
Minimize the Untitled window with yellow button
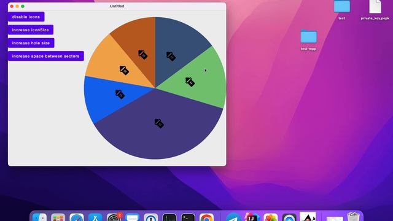[x=17, y=6]
